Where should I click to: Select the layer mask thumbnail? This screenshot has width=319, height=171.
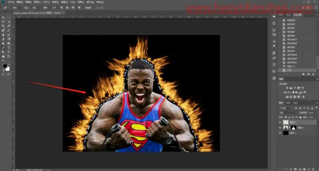pyautogui.click(x=293, y=128)
